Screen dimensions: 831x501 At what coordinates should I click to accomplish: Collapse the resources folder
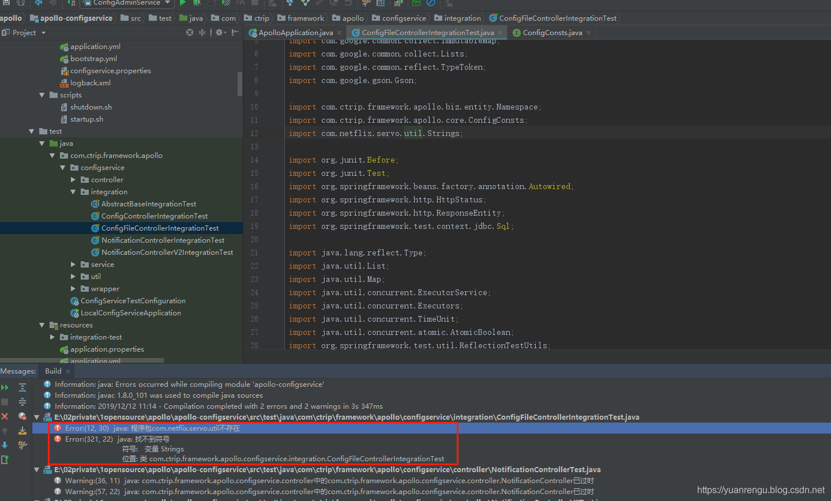[x=42, y=325]
